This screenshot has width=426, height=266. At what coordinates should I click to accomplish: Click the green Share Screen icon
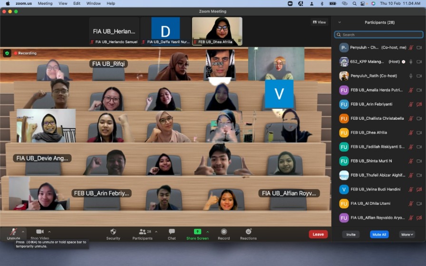point(197,232)
